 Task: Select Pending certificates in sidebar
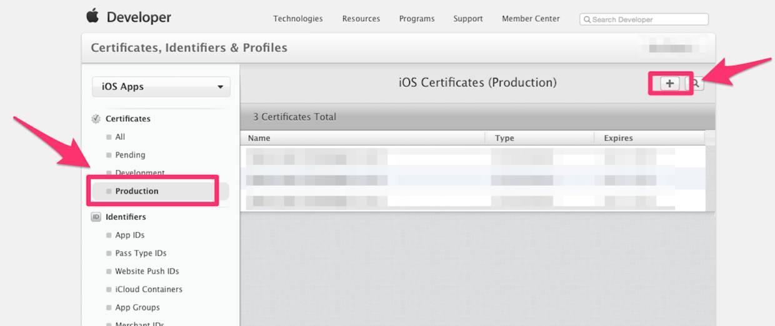(130, 155)
